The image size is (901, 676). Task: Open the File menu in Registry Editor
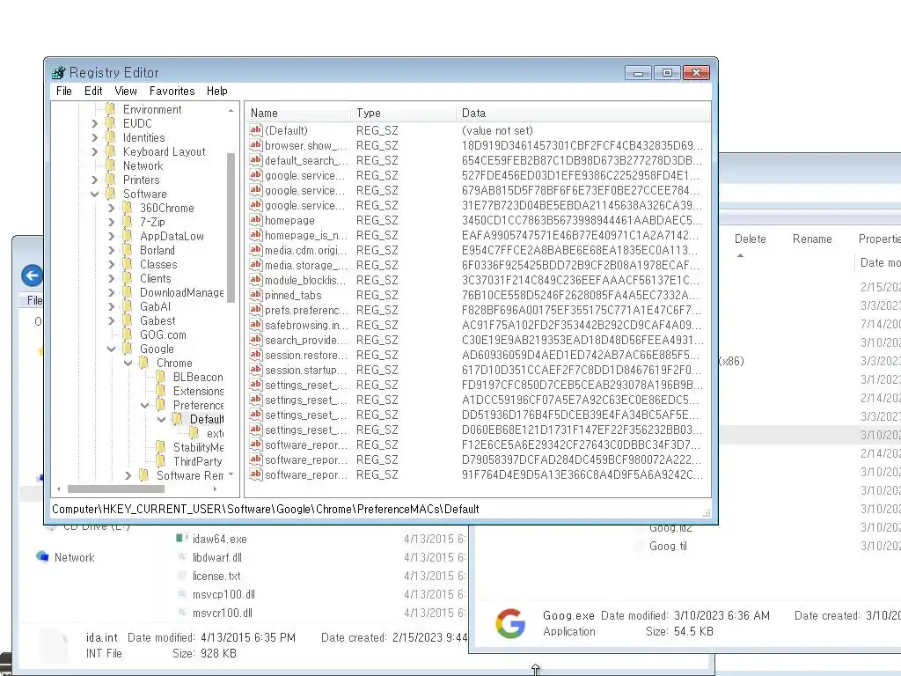coord(63,91)
